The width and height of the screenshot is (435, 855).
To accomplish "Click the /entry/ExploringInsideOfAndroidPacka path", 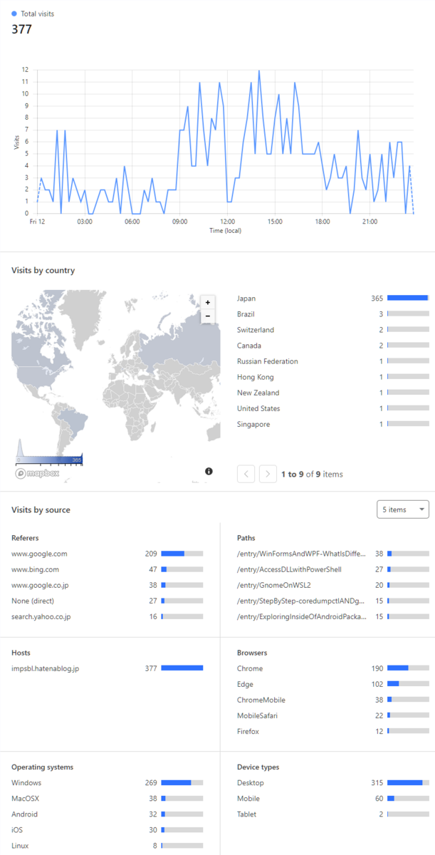I will click(x=332, y=616).
